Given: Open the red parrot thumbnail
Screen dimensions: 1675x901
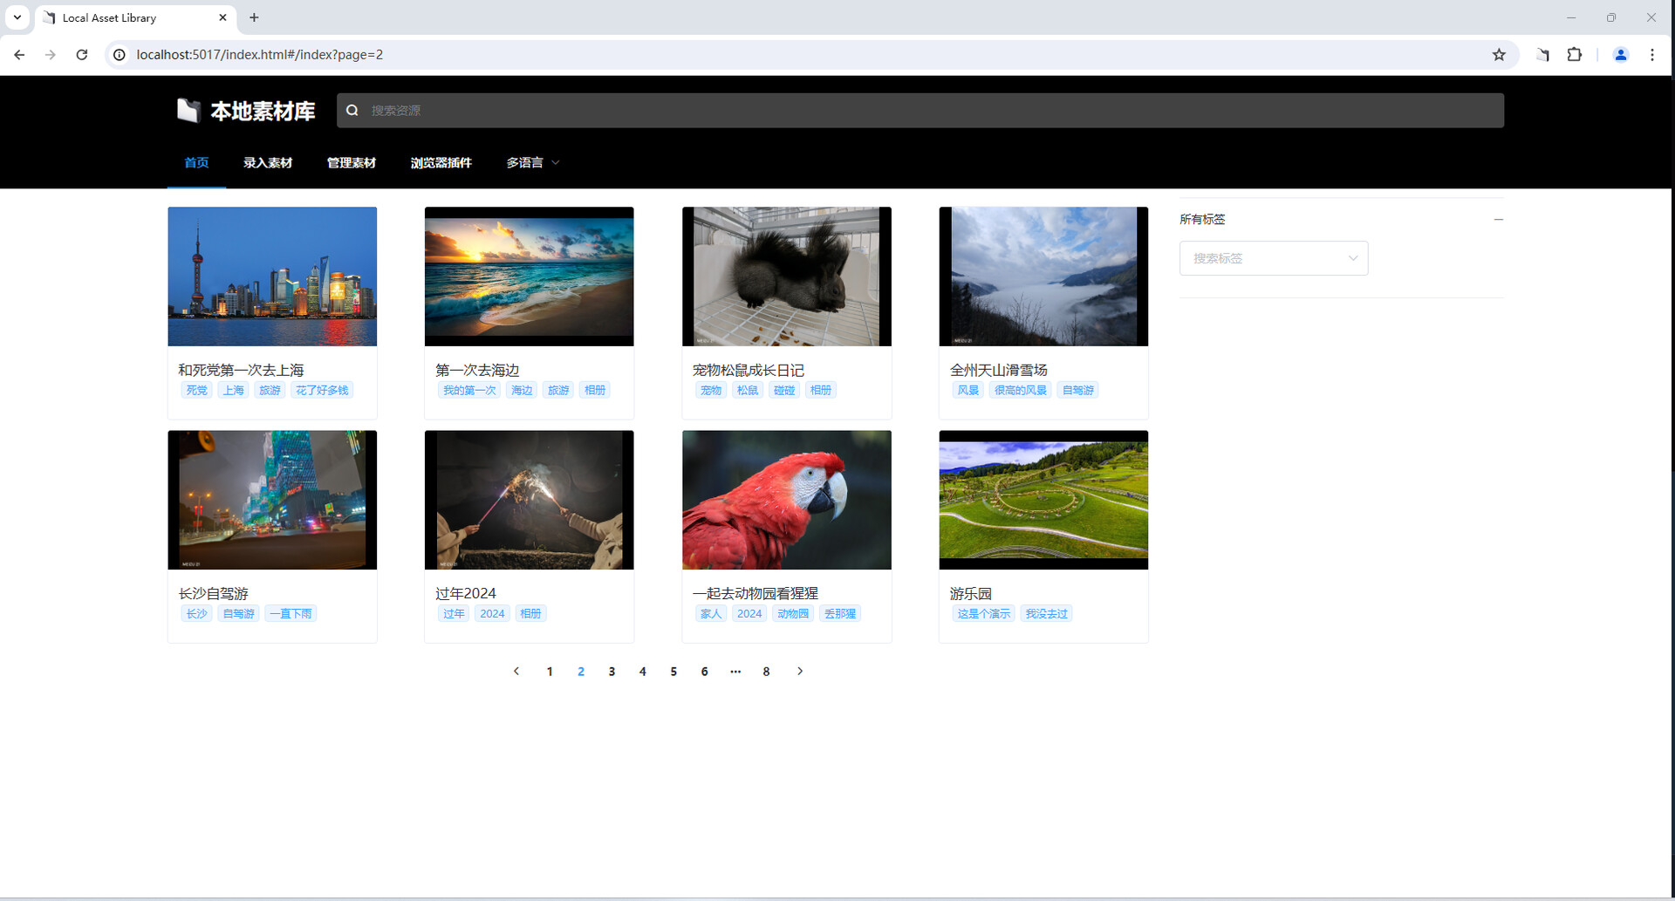Looking at the screenshot, I should [x=786, y=500].
